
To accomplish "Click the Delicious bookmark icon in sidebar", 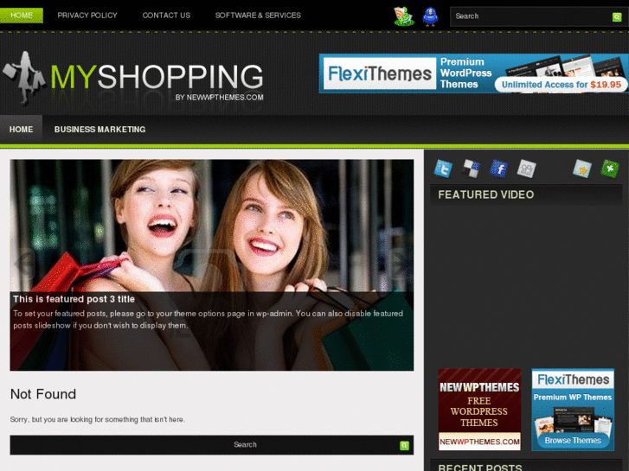I will click(x=471, y=169).
